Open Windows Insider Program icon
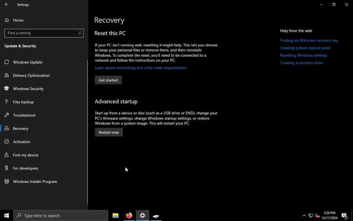Screen dimensions: 353x221 (7, 181)
